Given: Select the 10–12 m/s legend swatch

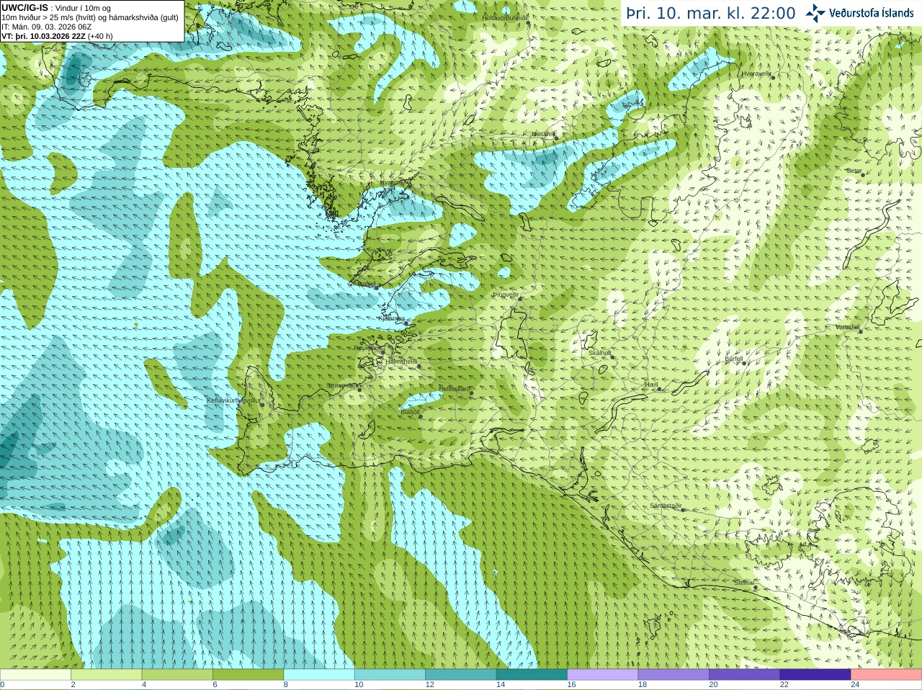Looking at the screenshot, I should (x=390, y=675).
